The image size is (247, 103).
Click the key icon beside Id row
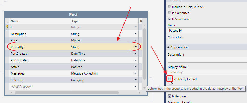click(7, 27)
